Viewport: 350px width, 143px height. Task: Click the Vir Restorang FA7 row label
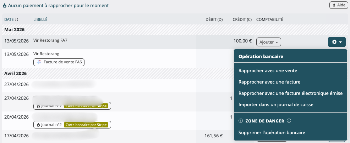(50, 40)
